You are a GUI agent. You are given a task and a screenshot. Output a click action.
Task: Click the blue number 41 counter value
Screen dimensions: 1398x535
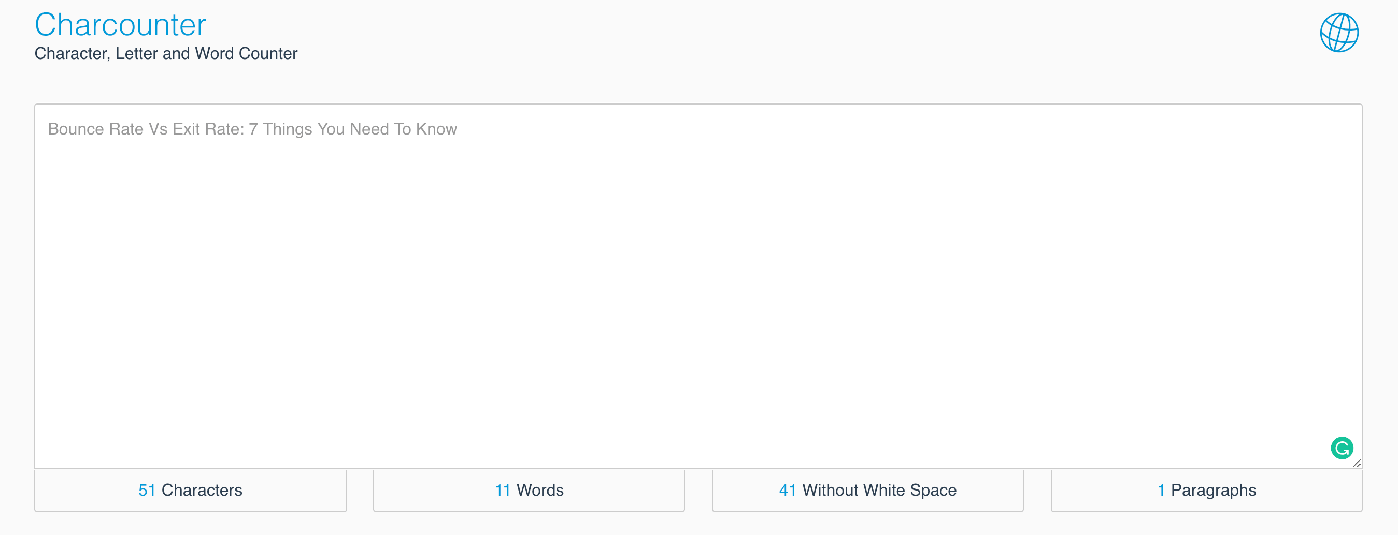pyautogui.click(x=787, y=490)
